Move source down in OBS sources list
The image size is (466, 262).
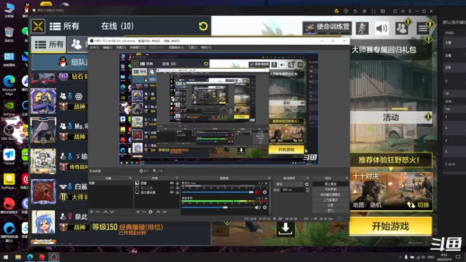[x=165, y=212]
